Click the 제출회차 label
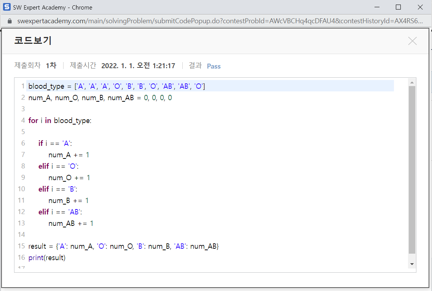Viewport: 432px width, 291px height. pyautogui.click(x=27, y=66)
